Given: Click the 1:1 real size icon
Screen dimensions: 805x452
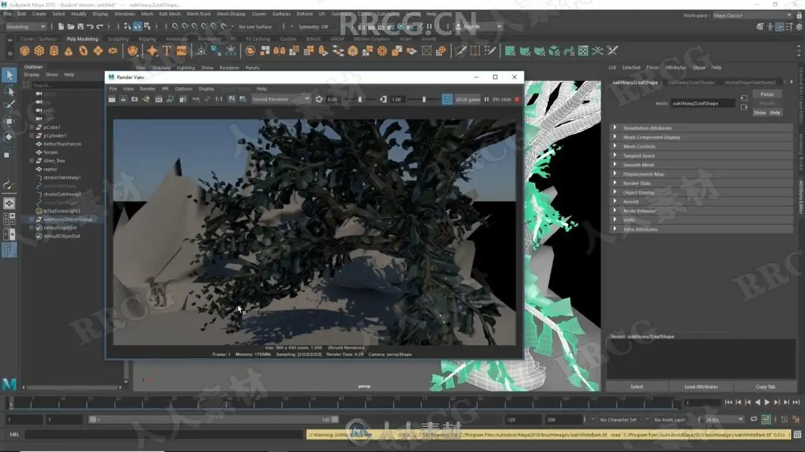Looking at the screenshot, I should (x=219, y=99).
